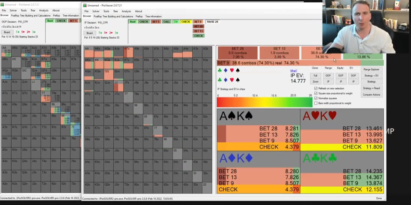Select the yellow CHECK node in tree path
Image resolution: width=411 pixels, height=205 pixels.
(186, 22)
